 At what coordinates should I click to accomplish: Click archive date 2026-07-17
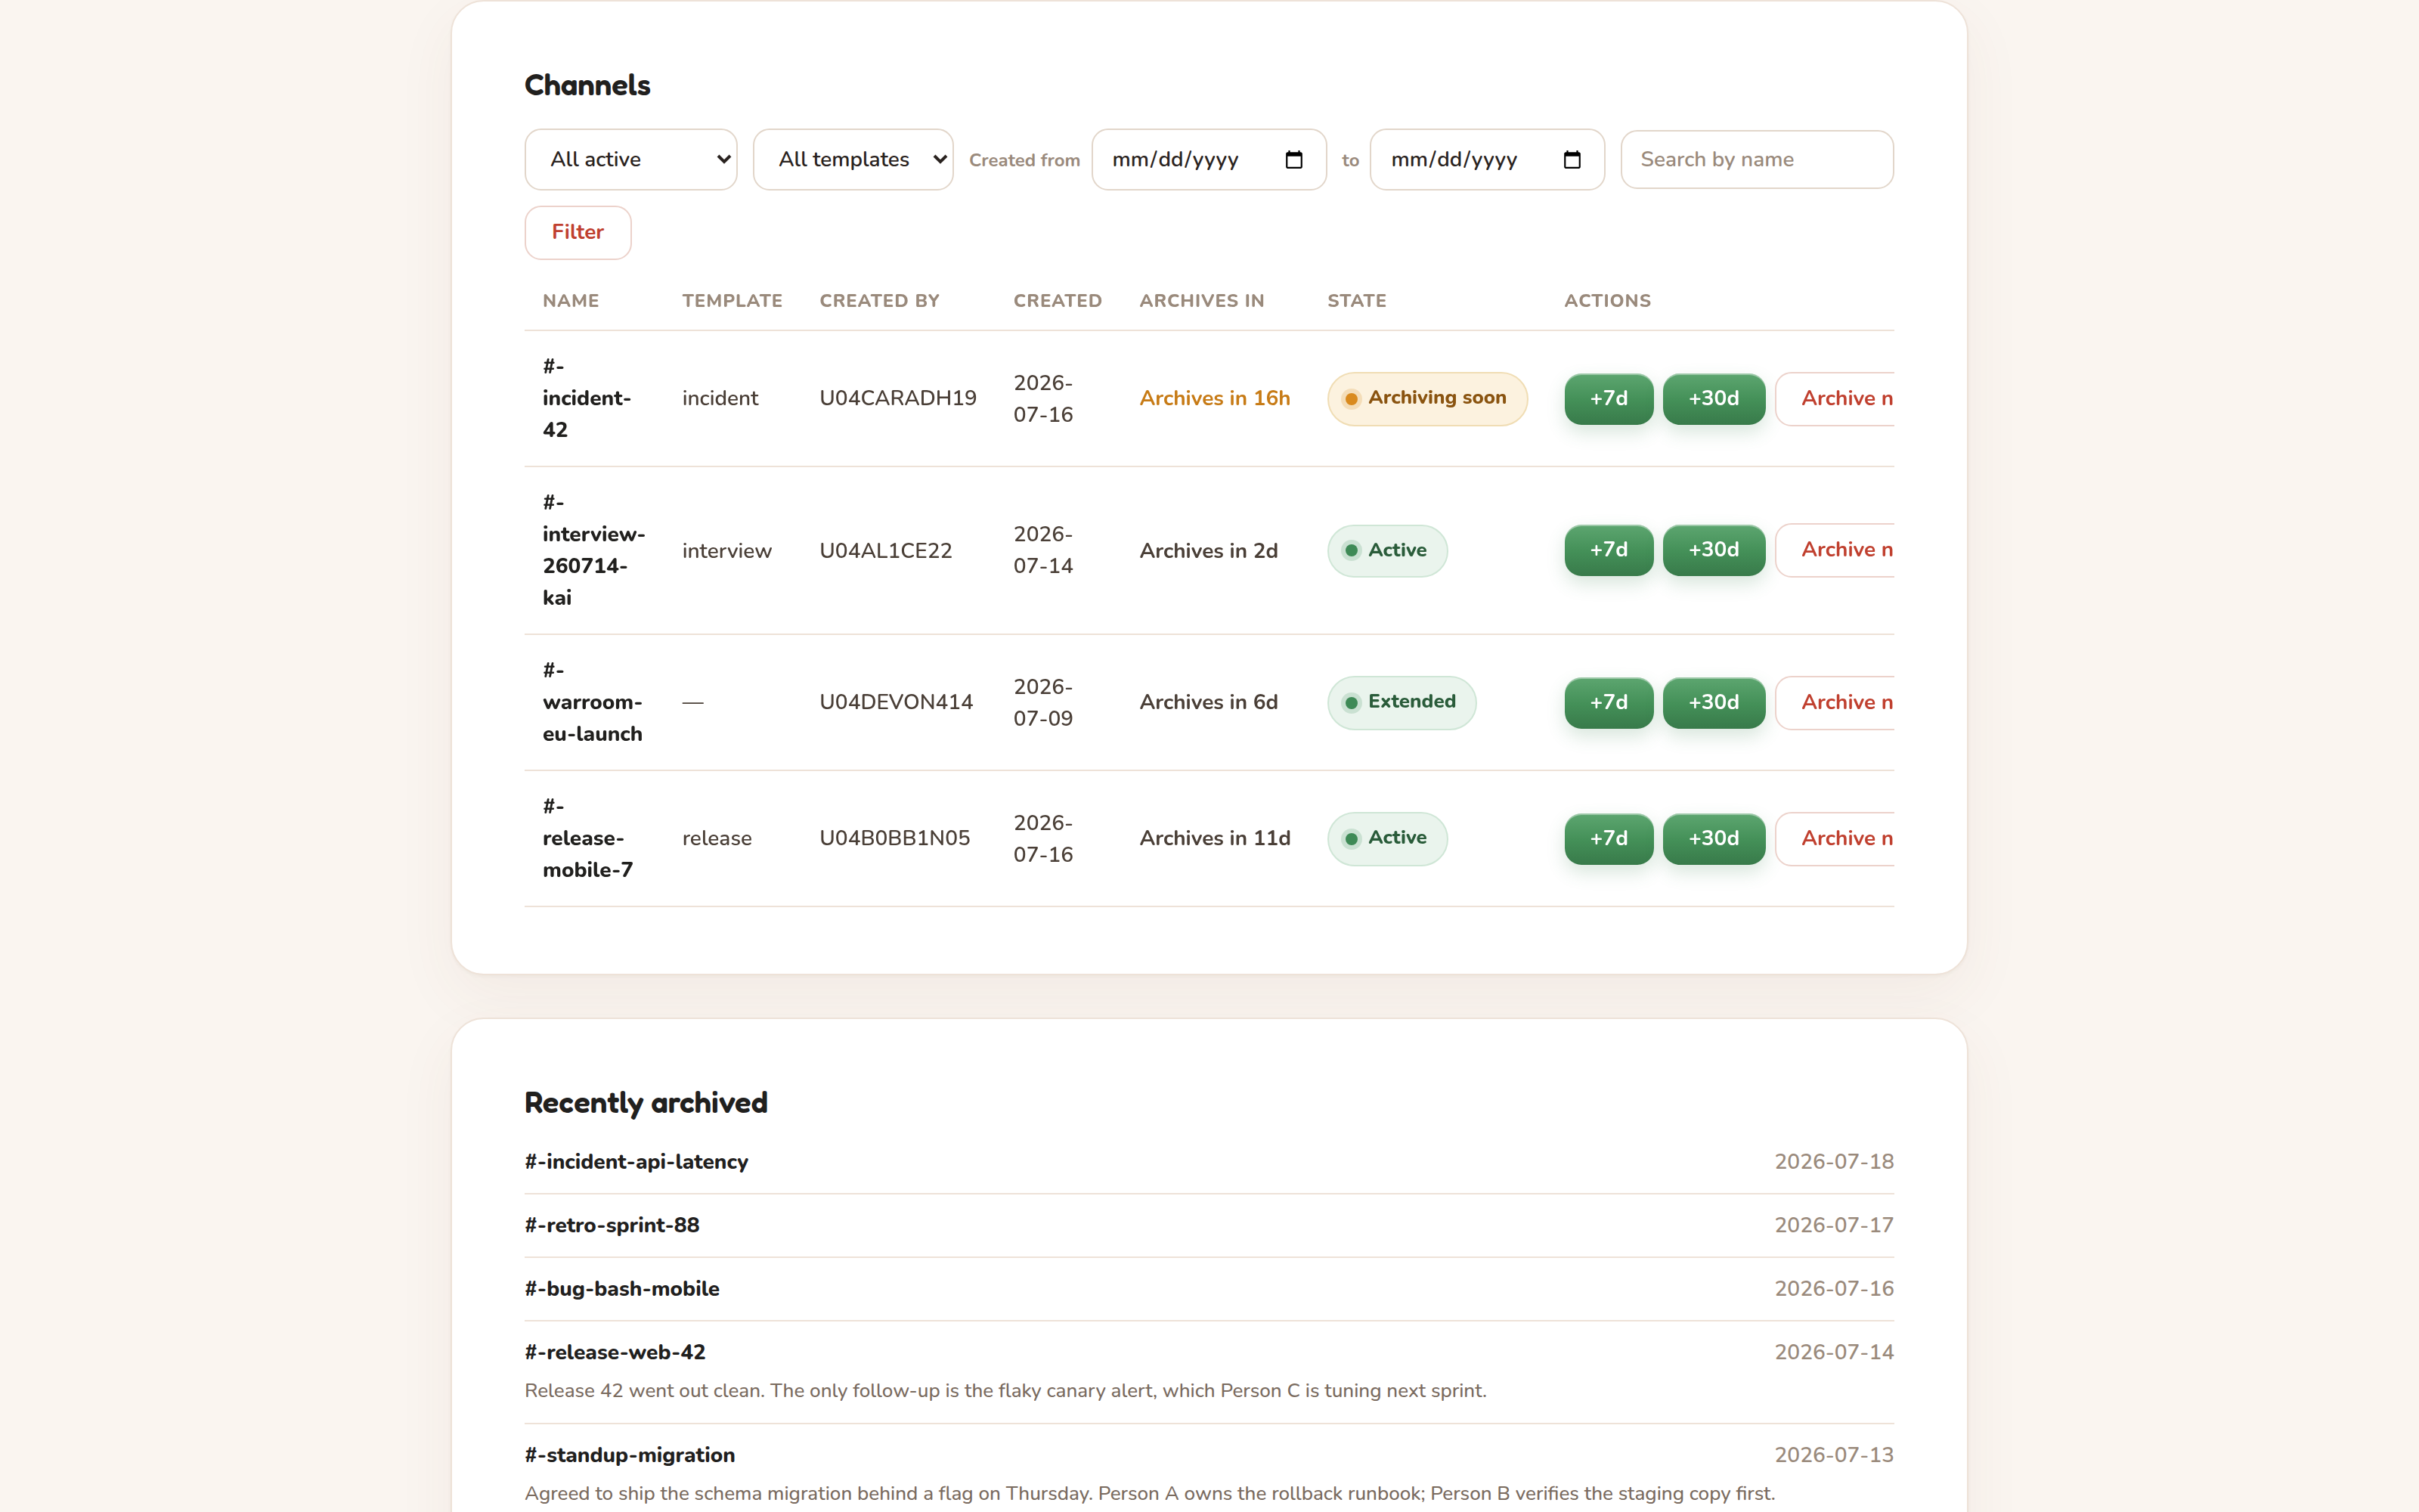pyautogui.click(x=1834, y=1225)
